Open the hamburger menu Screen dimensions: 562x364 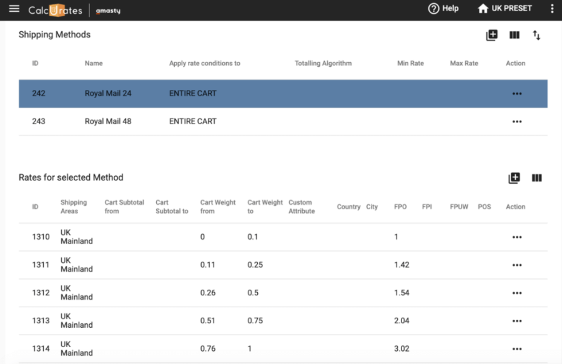(x=14, y=9)
